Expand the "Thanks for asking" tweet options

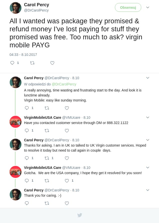click(148, 140)
